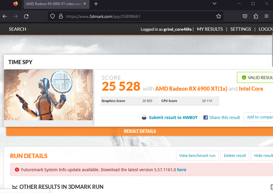Click the VALID RESULT button
The width and height of the screenshot is (273, 193).
click(255, 78)
